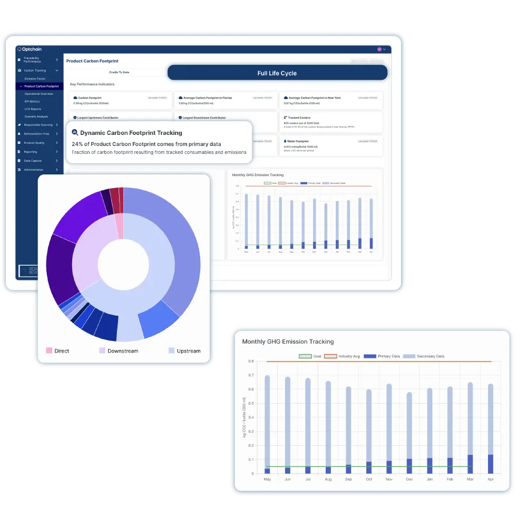Toggle Primary Data series in enlarged chart legend
Screen dimensions: 527x527
[382, 356]
